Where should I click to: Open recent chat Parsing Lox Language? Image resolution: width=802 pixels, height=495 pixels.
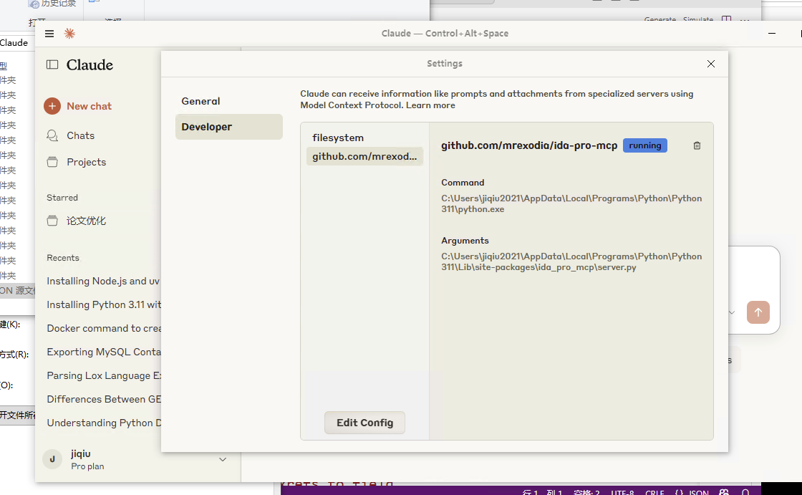(x=103, y=375)
